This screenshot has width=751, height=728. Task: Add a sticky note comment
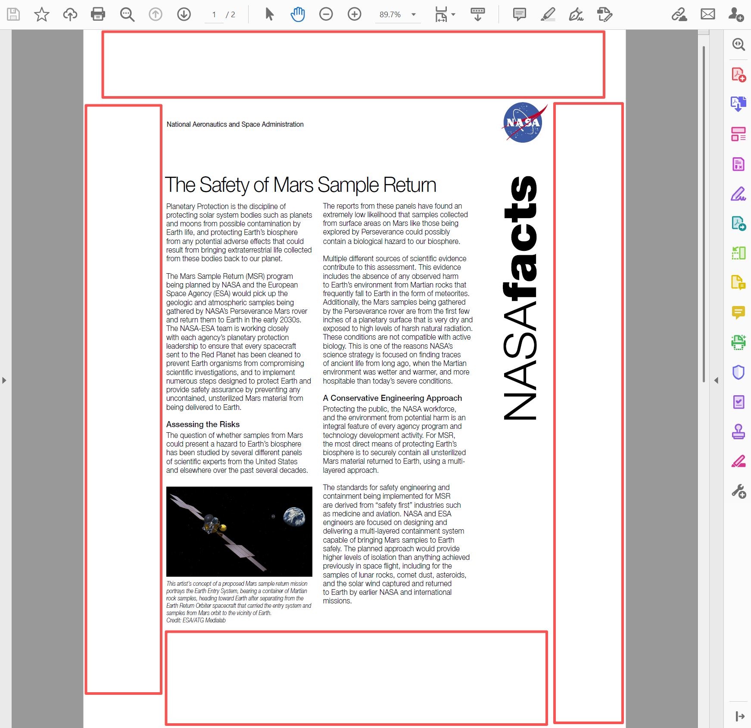click(519, 14)
